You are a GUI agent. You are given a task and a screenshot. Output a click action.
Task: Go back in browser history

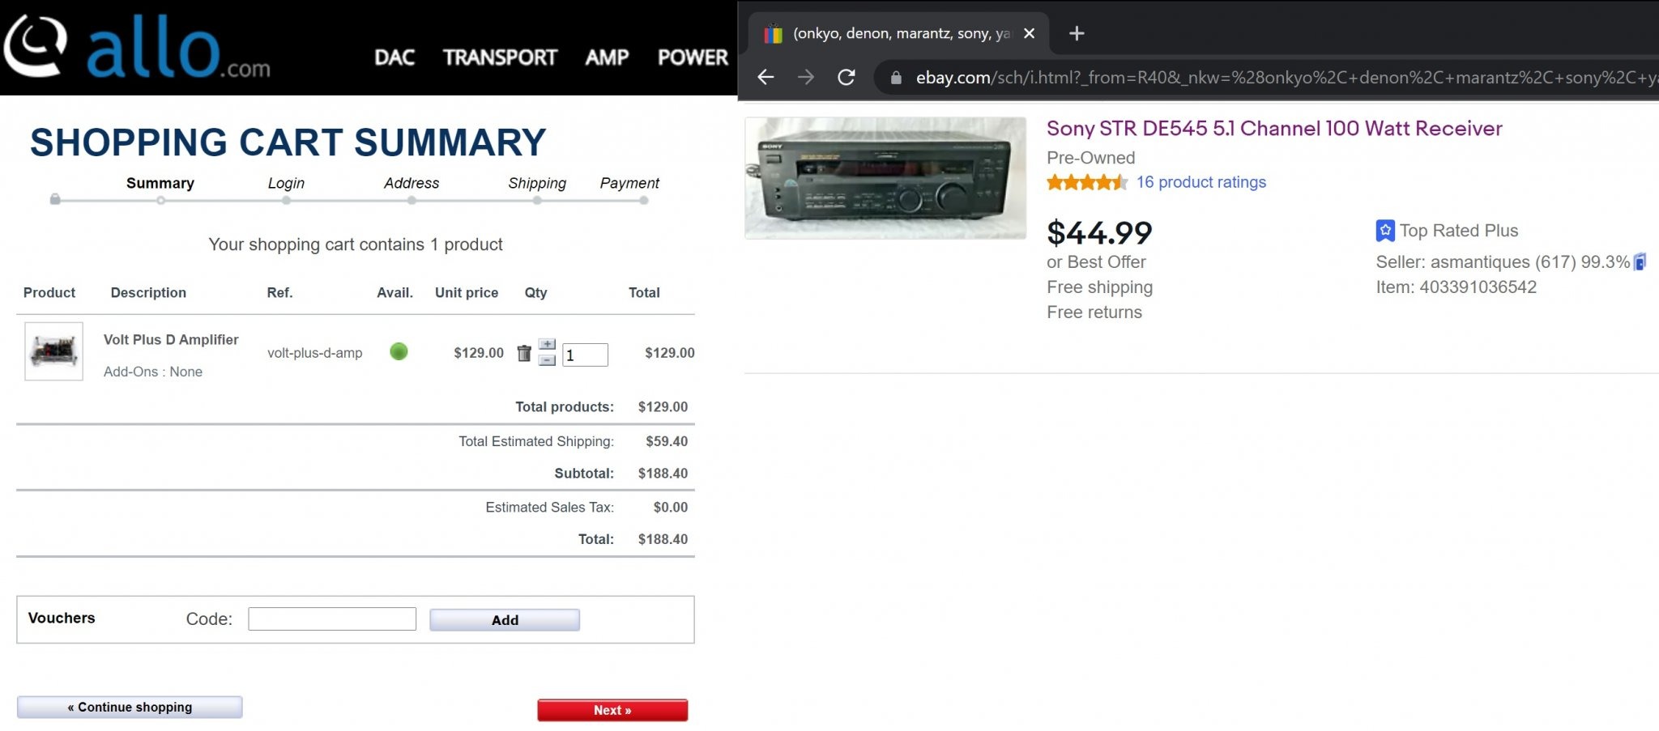click(x=766, y=77)
